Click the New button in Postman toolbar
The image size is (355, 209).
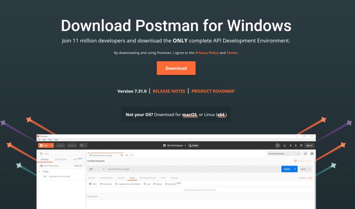click(44, 146)
